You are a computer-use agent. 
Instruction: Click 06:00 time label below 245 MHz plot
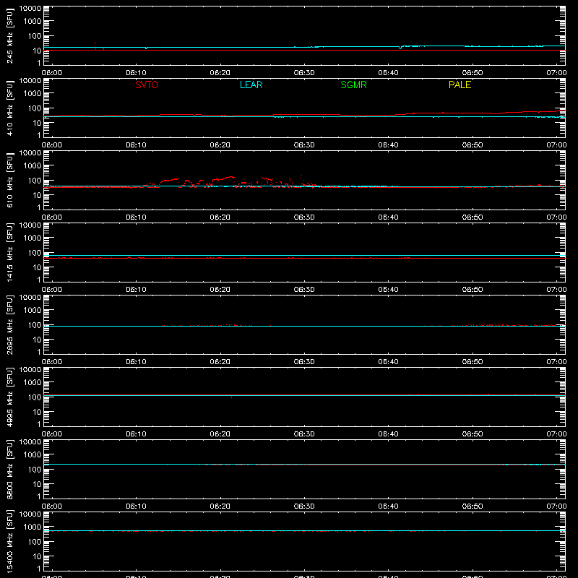click(x=52, y=73)
